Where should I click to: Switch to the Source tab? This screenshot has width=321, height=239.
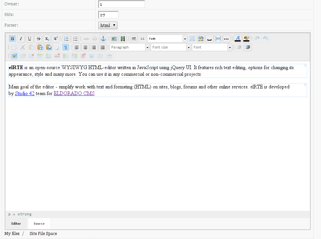(39, 224)
